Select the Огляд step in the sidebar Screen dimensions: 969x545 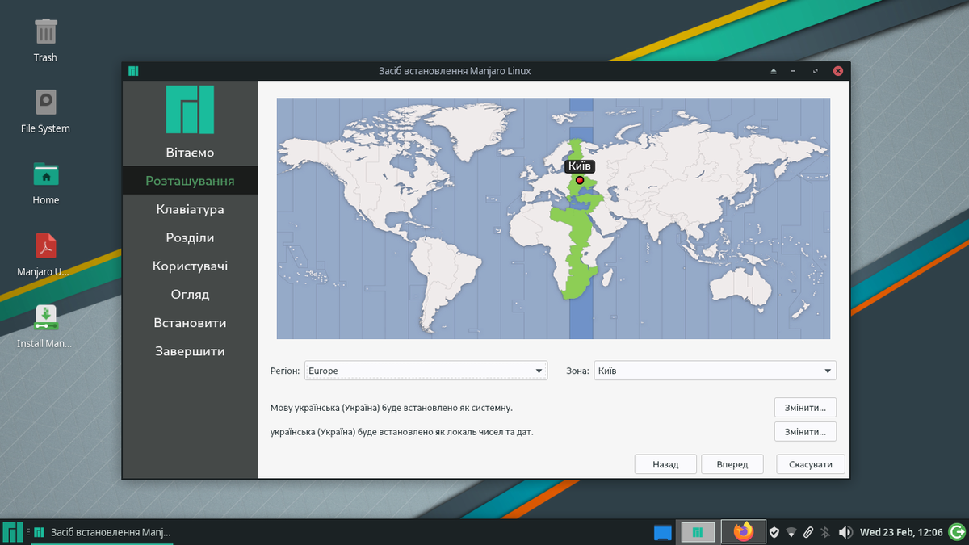pyautogui.click(x=190, y=294)
